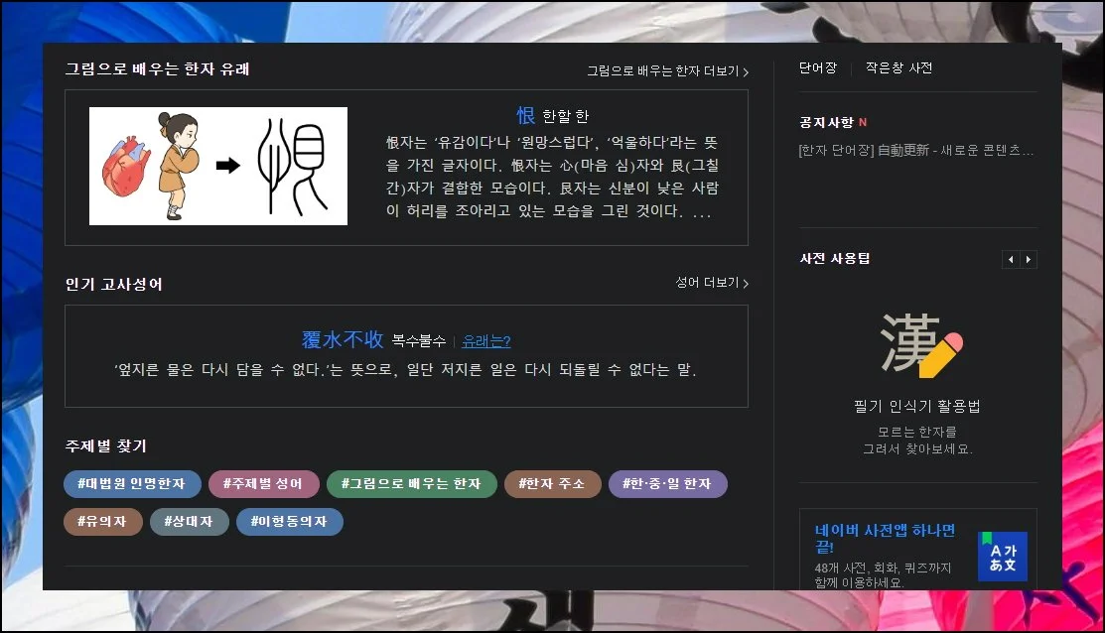1105x633 pixels.
Task: Open 성어 더보기 link
Action: 712,283
